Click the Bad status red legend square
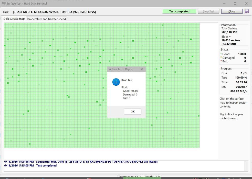The height and width of the screenshot is (179, 252). (221, 61)
